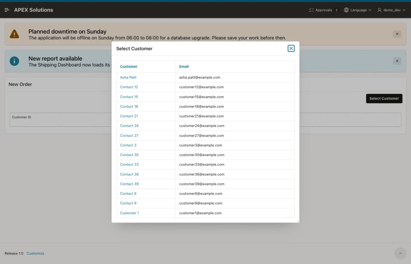The height and width of the screenshot is (264, 411).
Task: Click email customer36@example.com
Action: click(201, 174)
